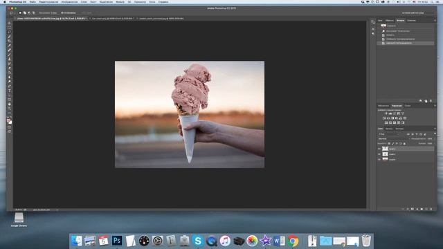The height and width of the screenshot is (249, 443).
Task: Create new document from current history state
Action: [420, 101]
